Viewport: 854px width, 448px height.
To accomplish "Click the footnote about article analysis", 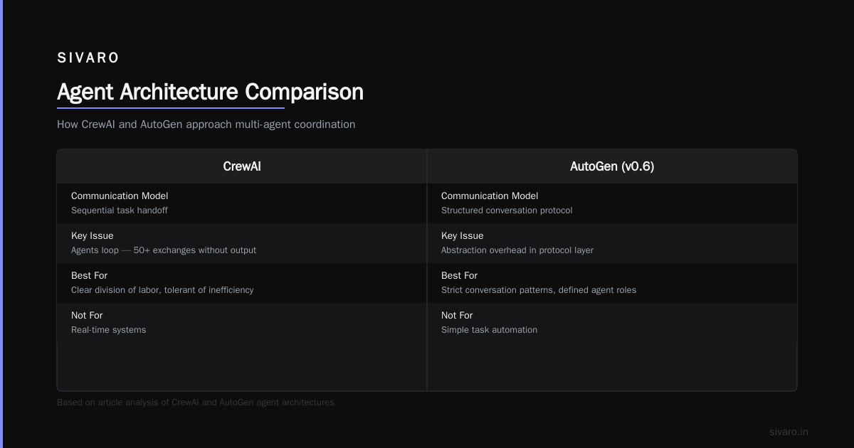I will [x=196, y=402].
